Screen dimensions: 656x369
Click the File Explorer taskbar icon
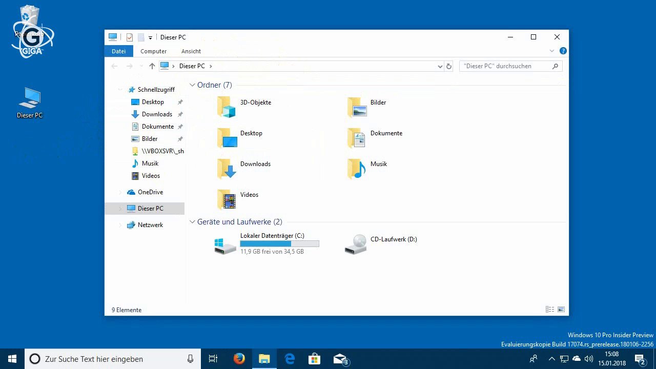pyautogui.click(x=264, y=359)
